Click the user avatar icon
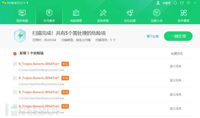Screen dimensions: 200x118 (158, 3)
